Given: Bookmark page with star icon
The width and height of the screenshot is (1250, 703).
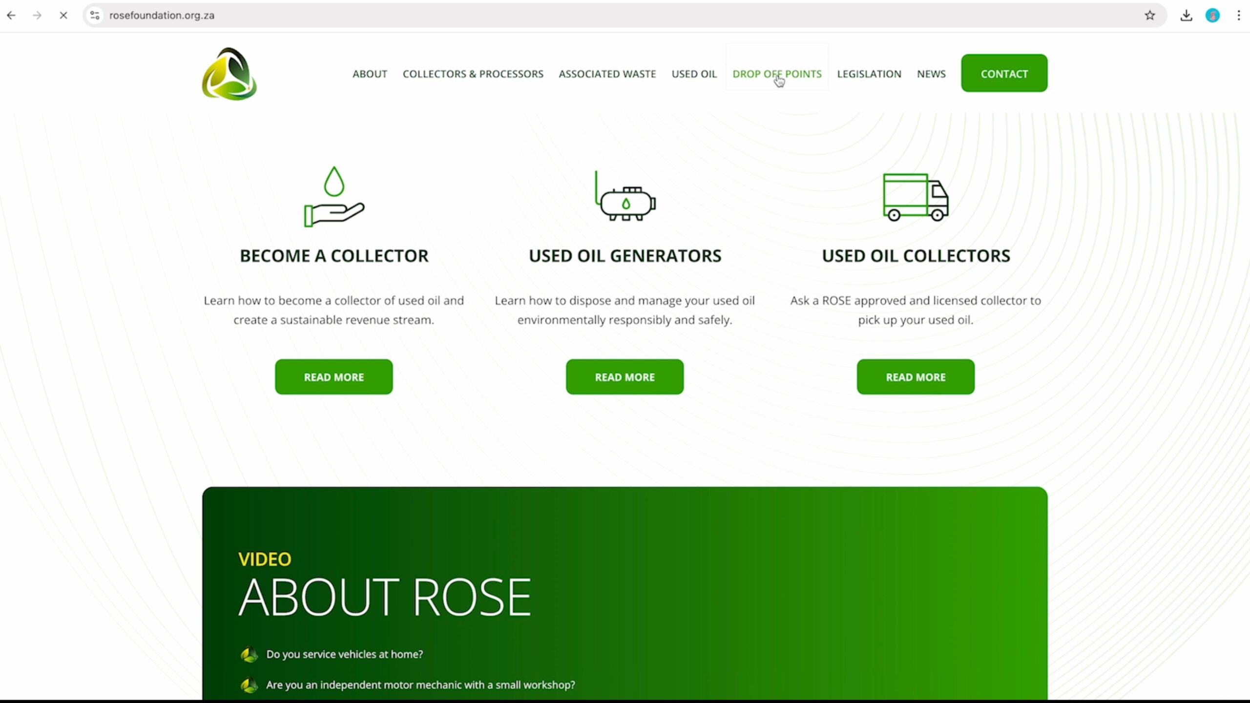Looking at the screenshot, I should [x=1149, y=15].
